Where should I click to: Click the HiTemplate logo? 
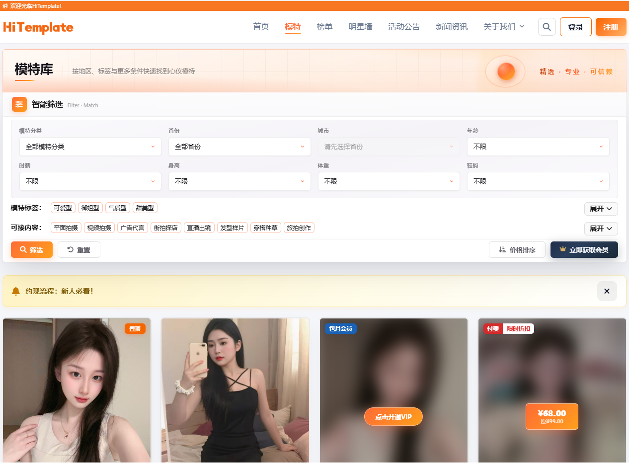click(x=38, y=27)
